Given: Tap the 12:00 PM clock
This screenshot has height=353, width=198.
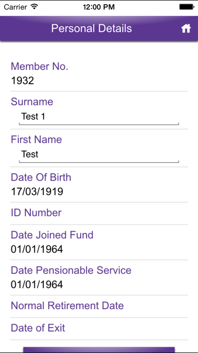Looking at the screenshot, I should 98,7.
